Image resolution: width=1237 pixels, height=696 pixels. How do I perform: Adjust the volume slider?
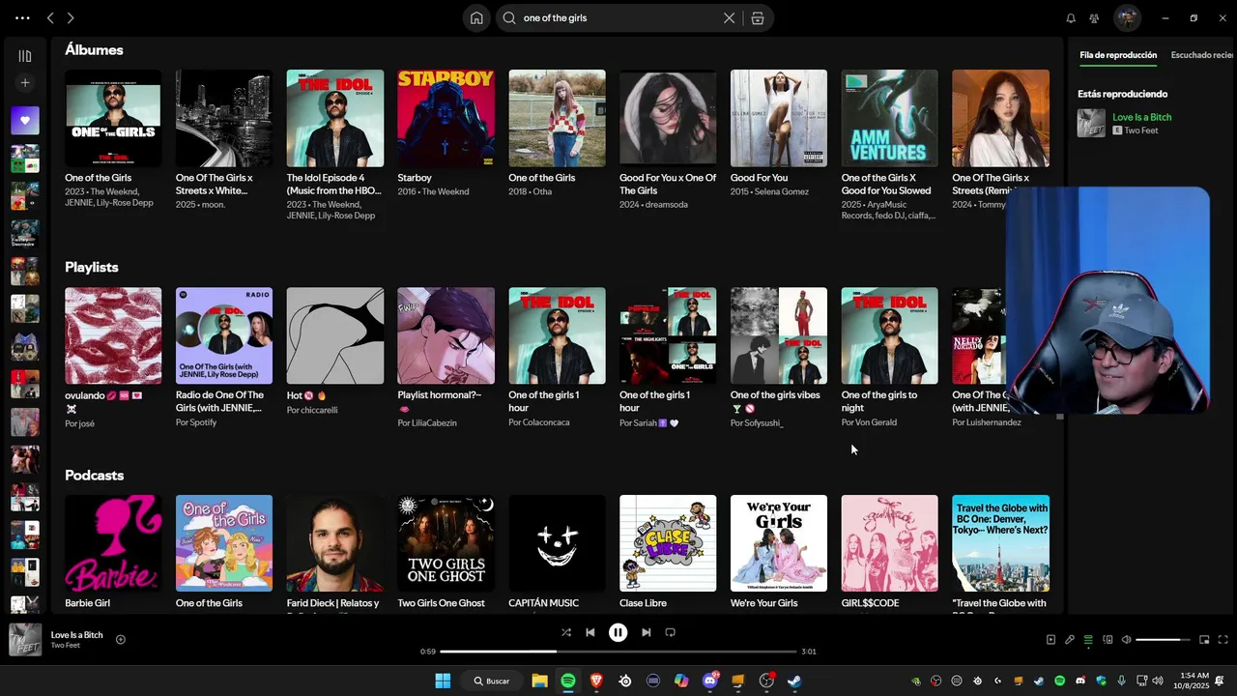[x=1164, y=639]
